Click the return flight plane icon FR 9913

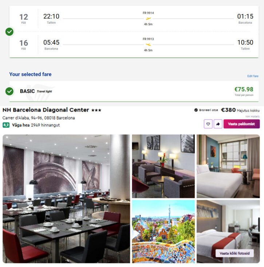click(148, 44)
